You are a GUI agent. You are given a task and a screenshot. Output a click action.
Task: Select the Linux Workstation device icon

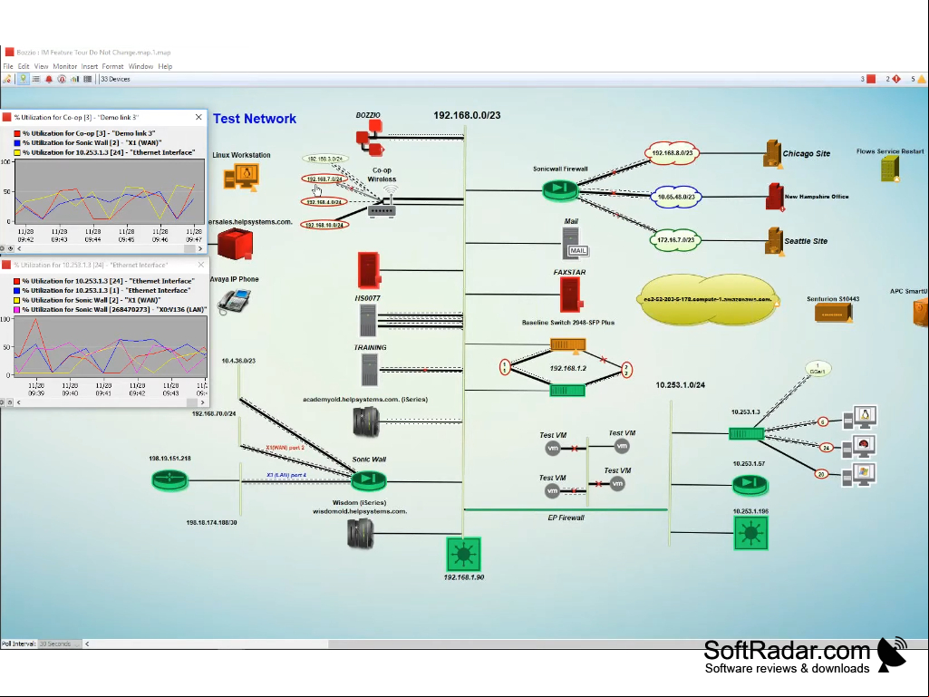240,176
